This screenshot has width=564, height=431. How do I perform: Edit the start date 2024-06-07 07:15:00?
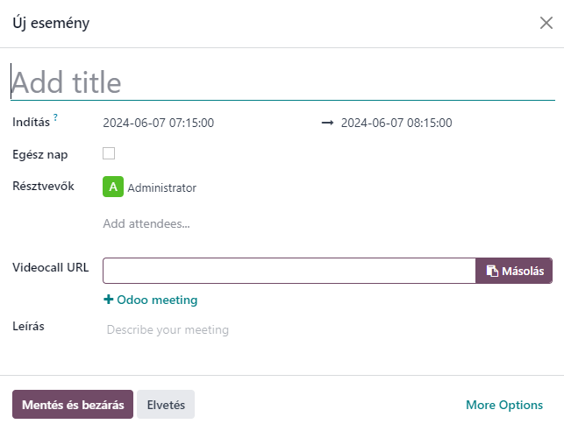coord(158,123)
